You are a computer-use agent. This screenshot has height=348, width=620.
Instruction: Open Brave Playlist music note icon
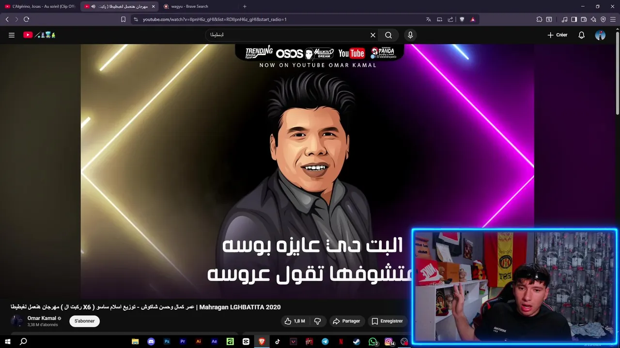coord(564,19)
